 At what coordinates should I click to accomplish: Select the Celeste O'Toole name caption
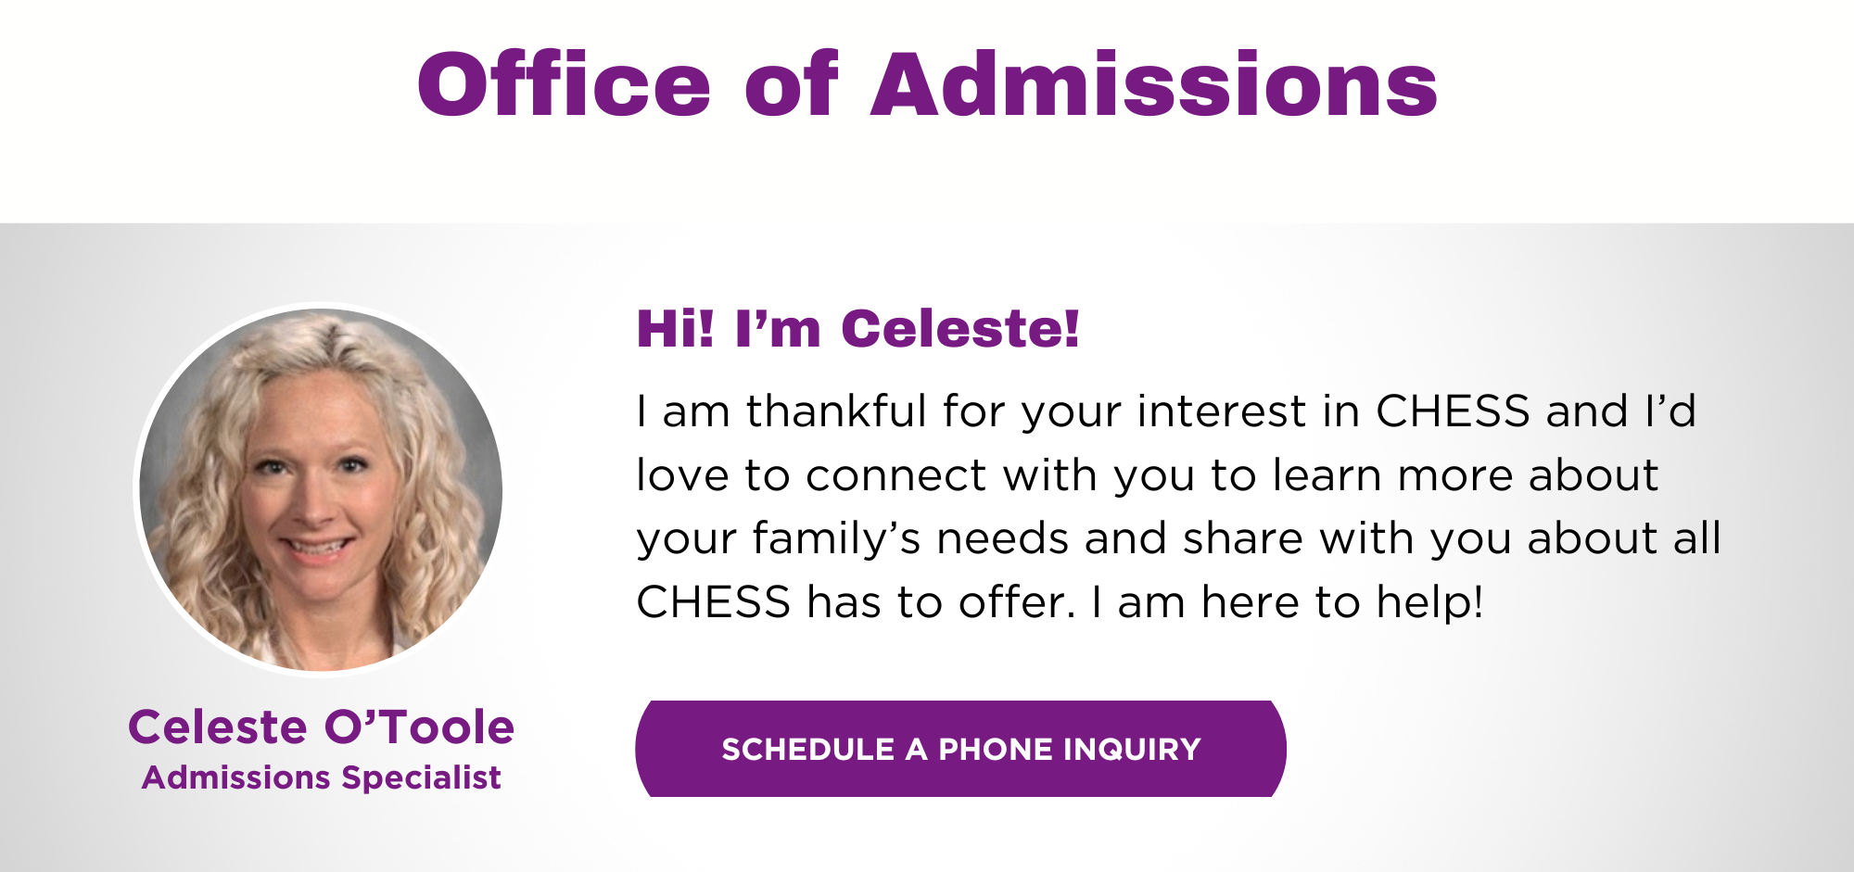coord(321,727)
